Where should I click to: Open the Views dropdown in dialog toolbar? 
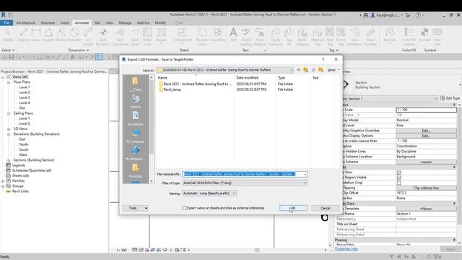(x=334, y=70)
